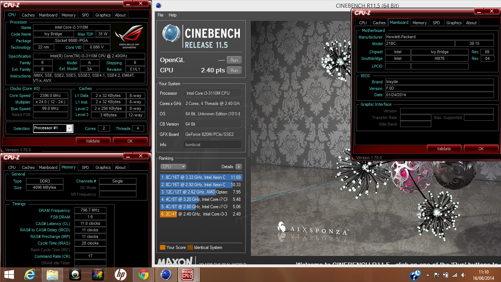
Task: Click the Southbridge model HM76
Action: pos(439,59)
